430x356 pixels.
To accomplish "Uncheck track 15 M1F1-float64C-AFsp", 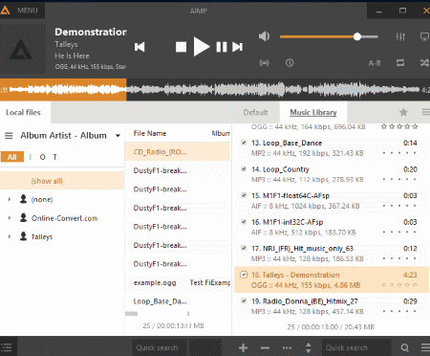I will pos(244,195).
